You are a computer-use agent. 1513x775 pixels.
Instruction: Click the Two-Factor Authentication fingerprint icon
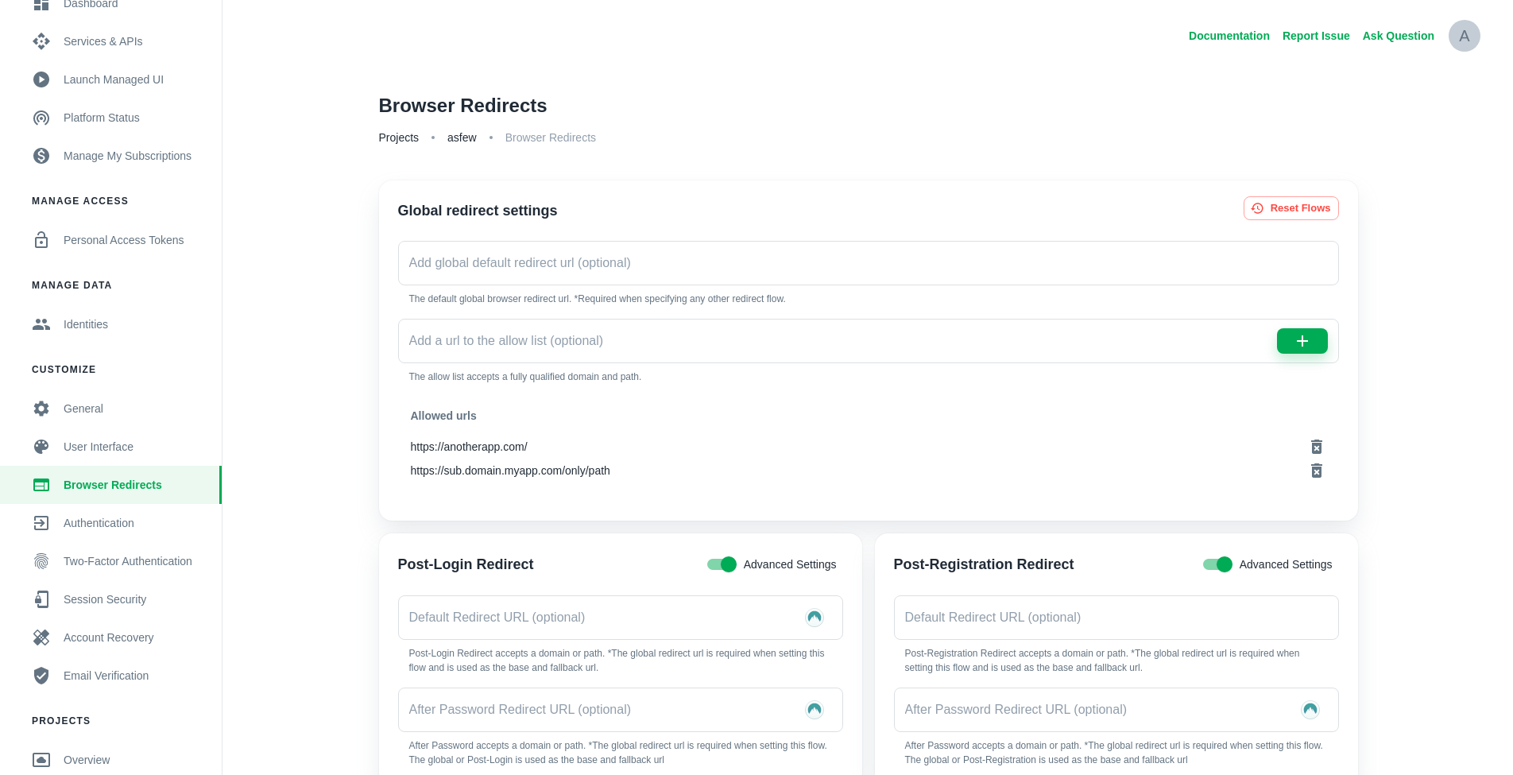(41, 561)
